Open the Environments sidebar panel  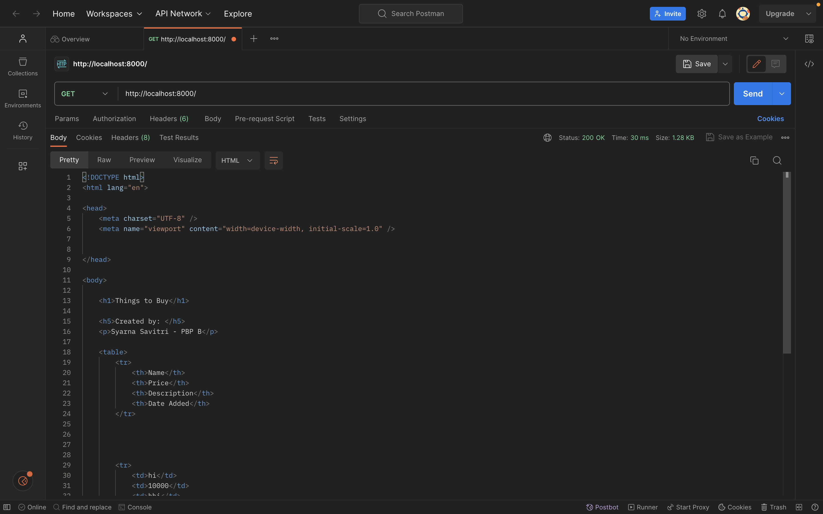[x=23, y=98]
